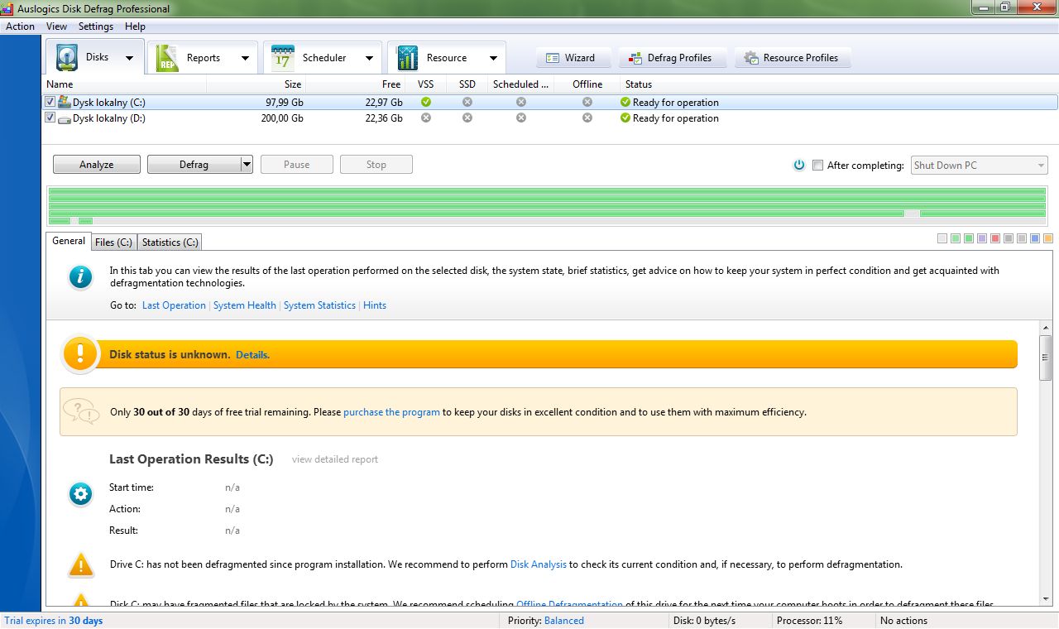1059x629 pixels.
Task: Click the vertical scrollbar thumb in results pane
Action: [1046, 358]
